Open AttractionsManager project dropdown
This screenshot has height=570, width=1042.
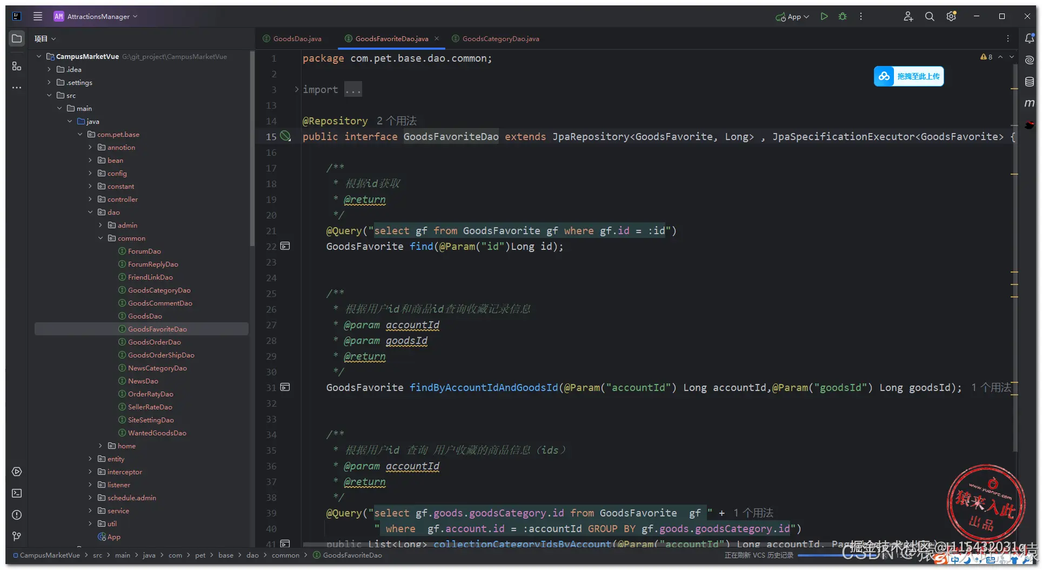(96, 16)
